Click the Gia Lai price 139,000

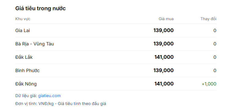pyautogui.click(x=164, y=30)
